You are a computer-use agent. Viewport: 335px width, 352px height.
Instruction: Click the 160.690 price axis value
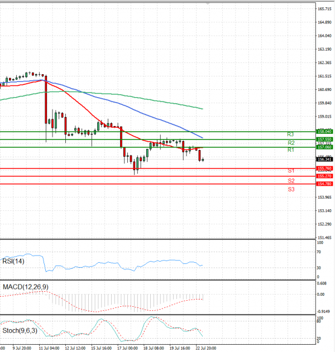(324, 90)
